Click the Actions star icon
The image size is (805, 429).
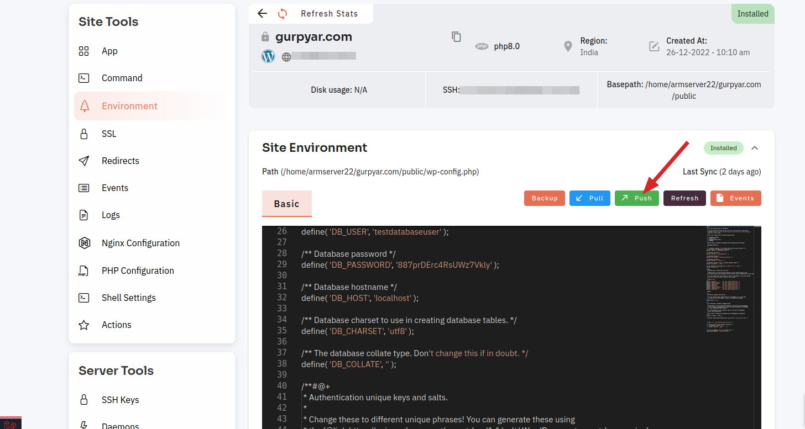pyautogui.click(x=84, y=325)
